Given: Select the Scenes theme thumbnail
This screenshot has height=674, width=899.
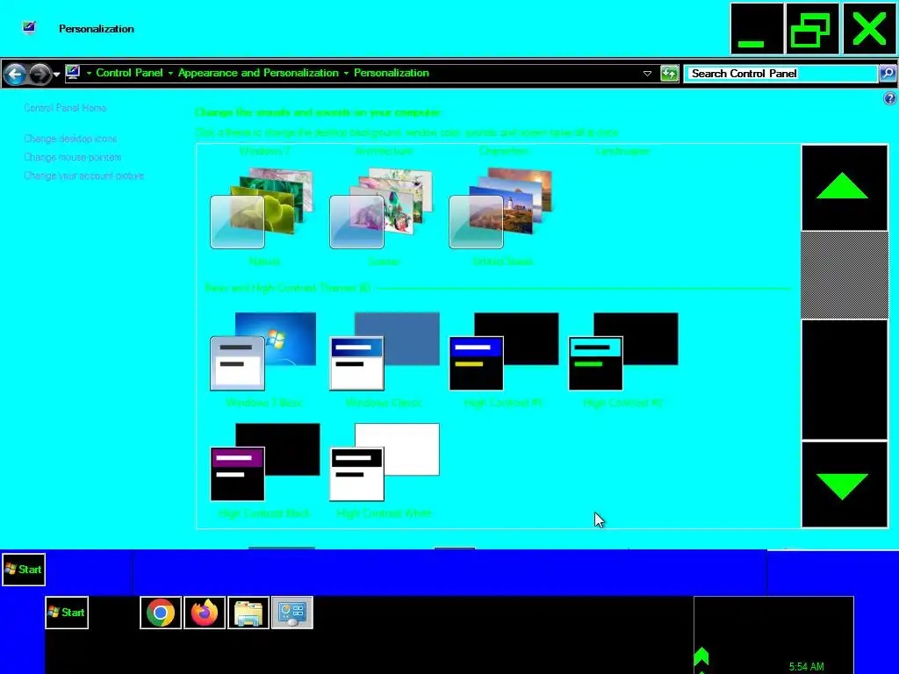Looking at the screenshot, I should click(x=382, y=208).
